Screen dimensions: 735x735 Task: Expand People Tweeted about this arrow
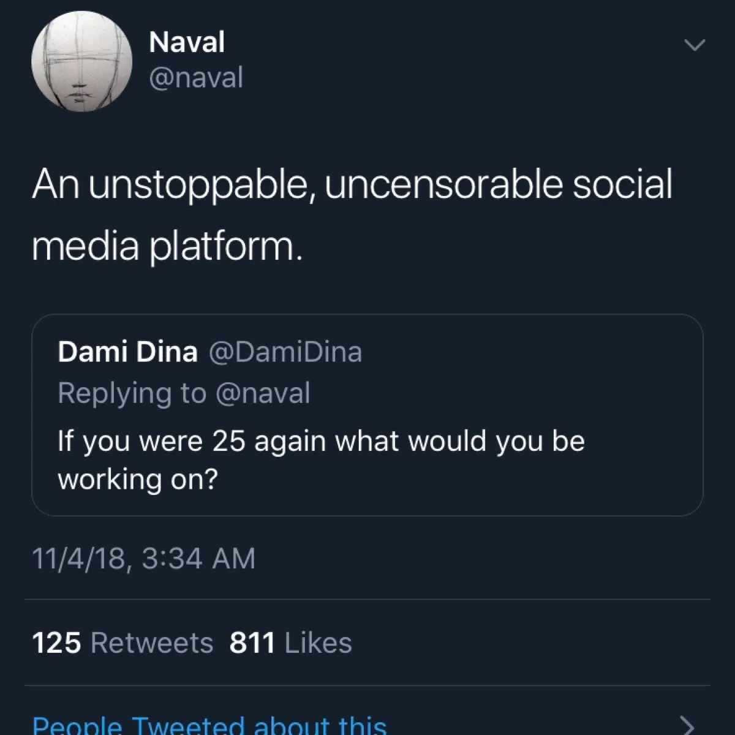688,725
